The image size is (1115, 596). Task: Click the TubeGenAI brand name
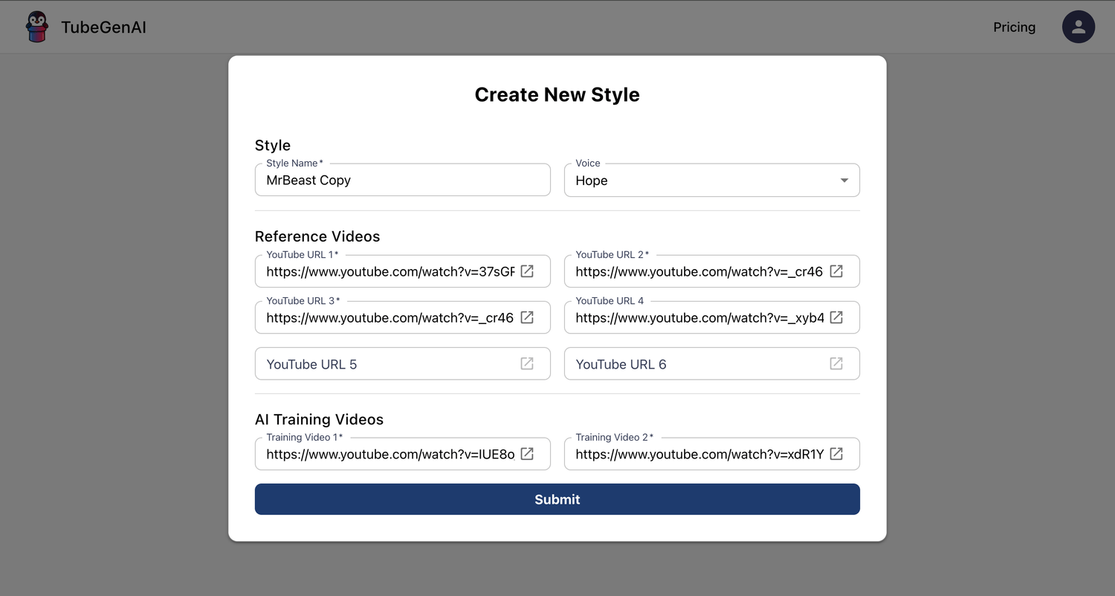click(103, 27)
